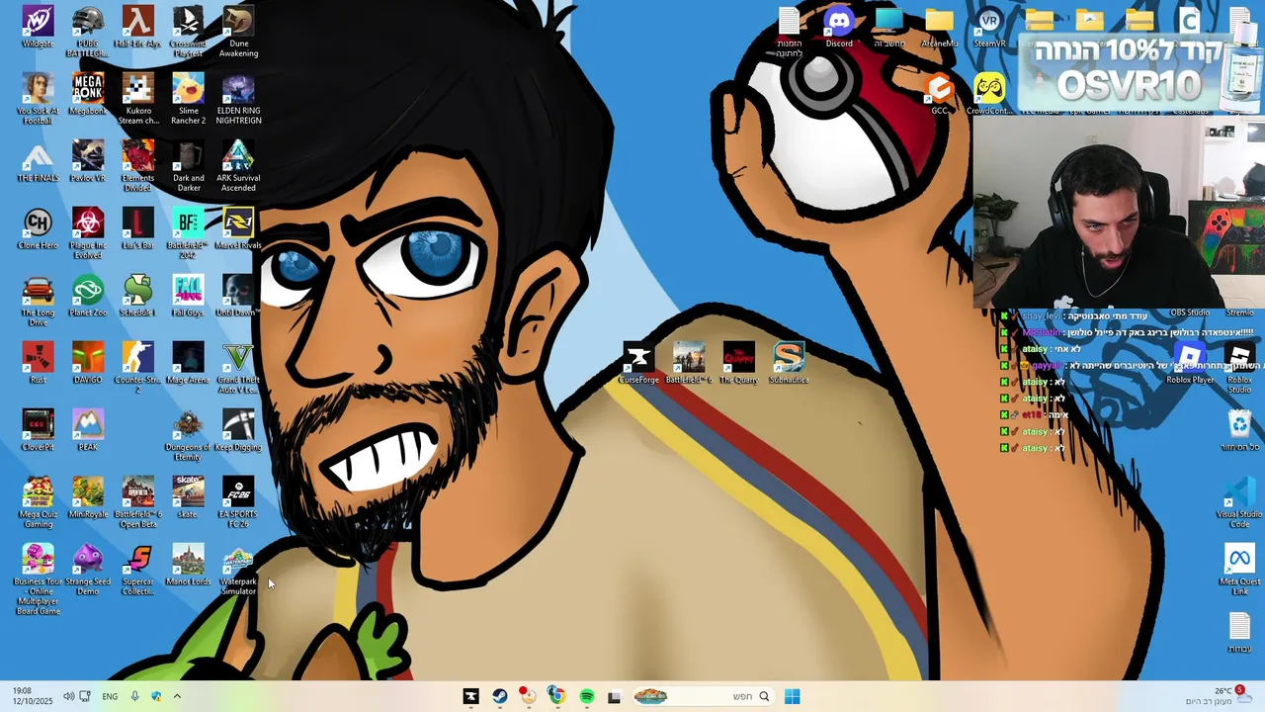Open Grand Theft Auto V shortcut
Image resolution: width=1265 pixels, height=712 pixels.
238,367
